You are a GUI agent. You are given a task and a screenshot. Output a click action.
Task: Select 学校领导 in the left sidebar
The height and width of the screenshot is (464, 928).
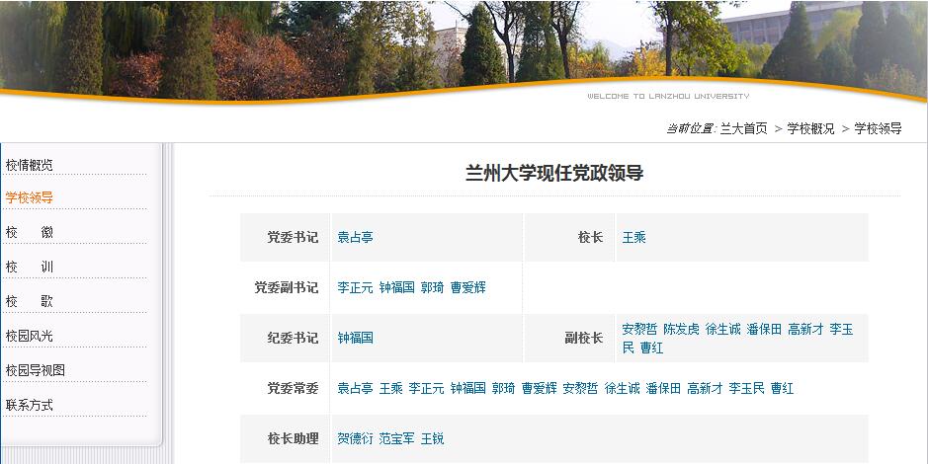29,197
